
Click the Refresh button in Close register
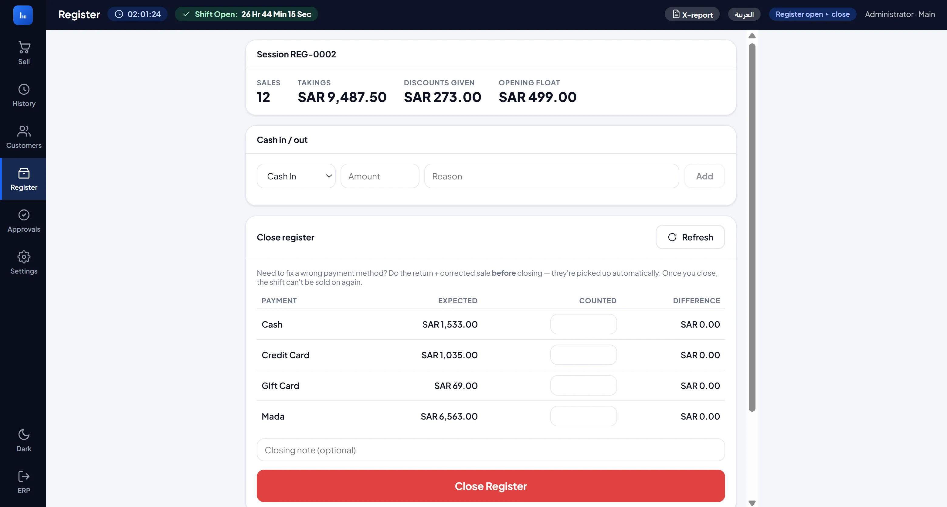tap(690, 237)
